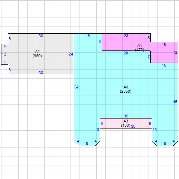
Task: Select the 10 dimension label
Action: [99, 42]
